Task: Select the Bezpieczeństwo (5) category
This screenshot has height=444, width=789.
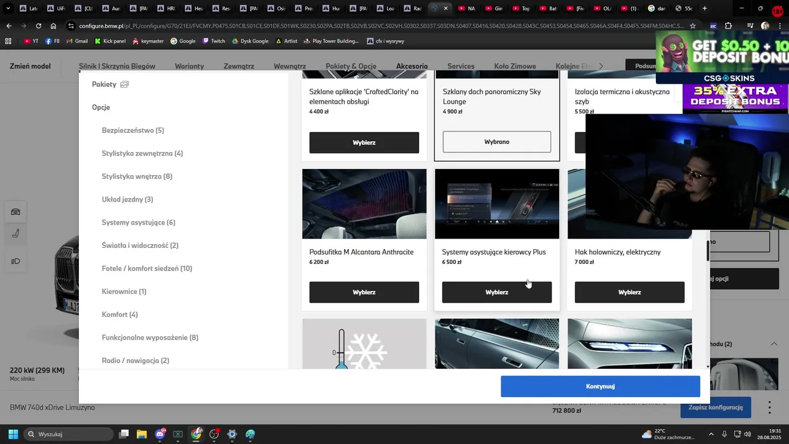Action: (x=133, y=130)
